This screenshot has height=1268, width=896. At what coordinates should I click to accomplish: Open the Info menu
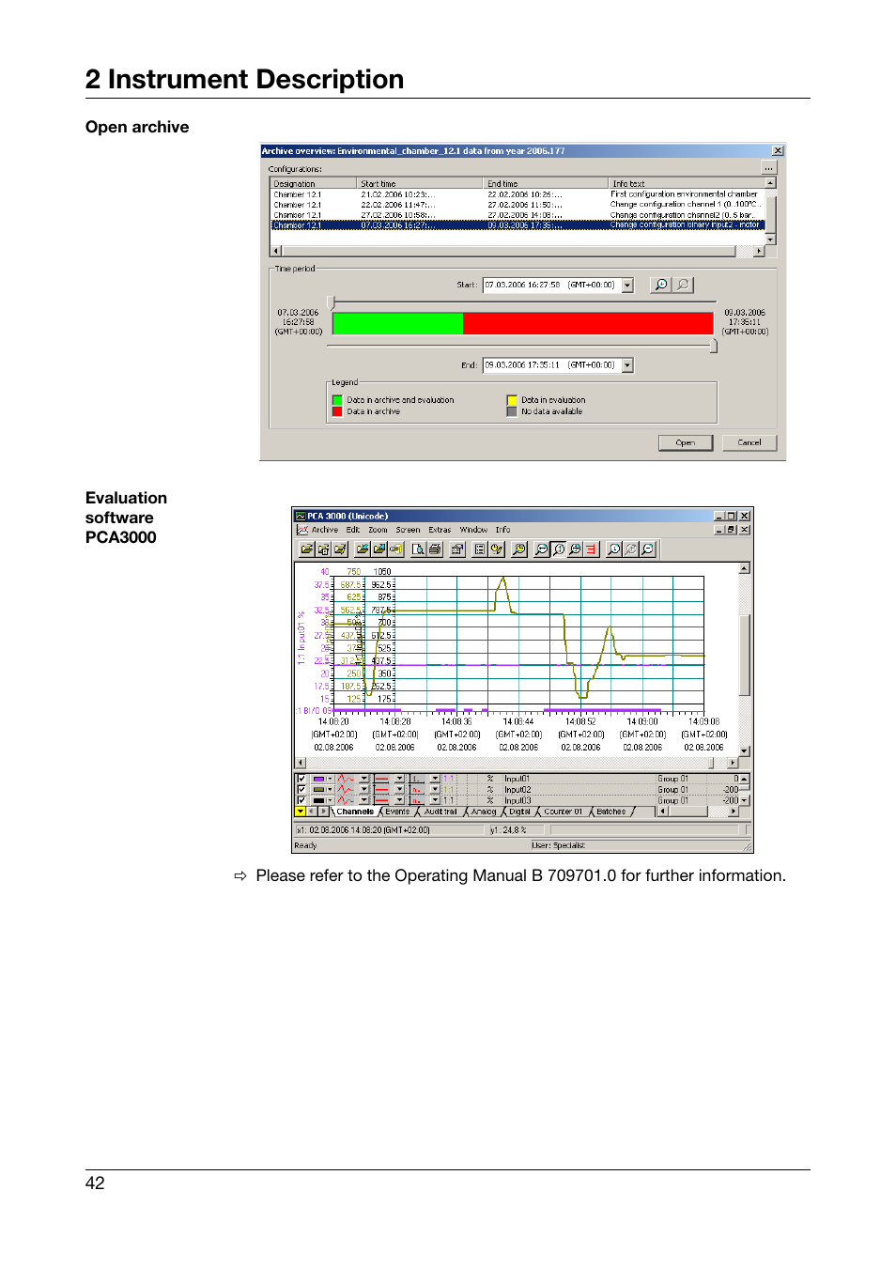503,530
